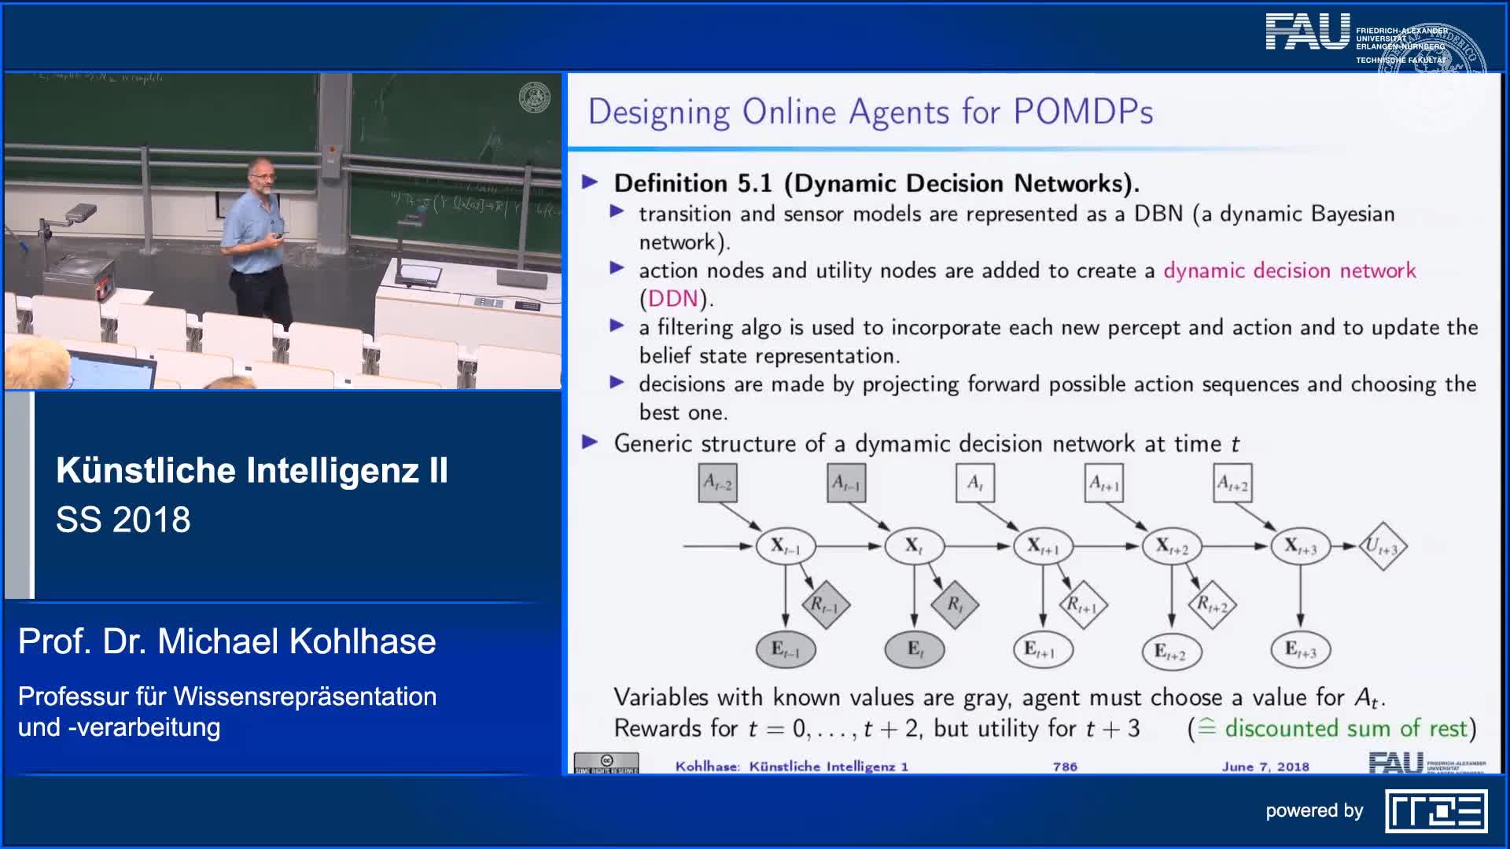Screen dimensions: 1510x849
Task: Click the bullet before 'a filtering algo'
Action: point(617,326)
